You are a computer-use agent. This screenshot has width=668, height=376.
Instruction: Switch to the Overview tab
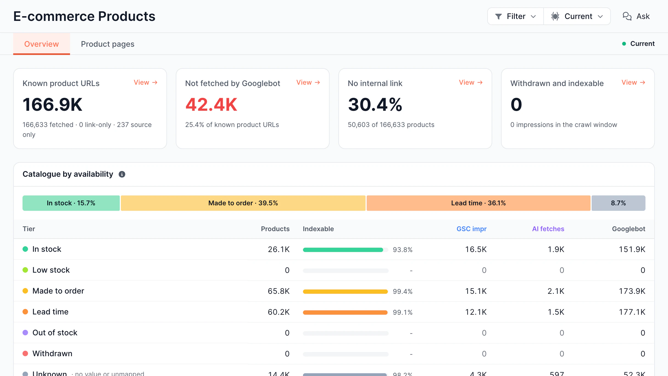pos(41,44)
